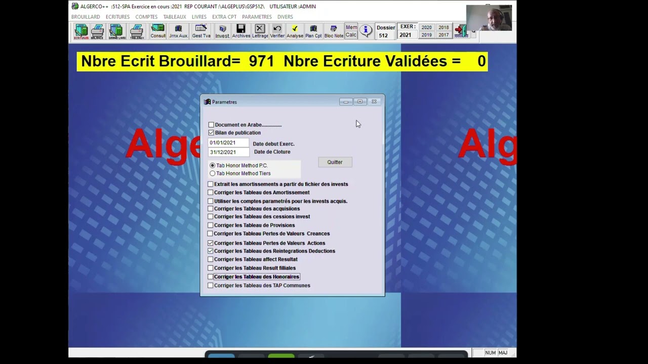Select exercise year 2018
Viewport: 648px width, 364px height.
(x=443, y=28)
